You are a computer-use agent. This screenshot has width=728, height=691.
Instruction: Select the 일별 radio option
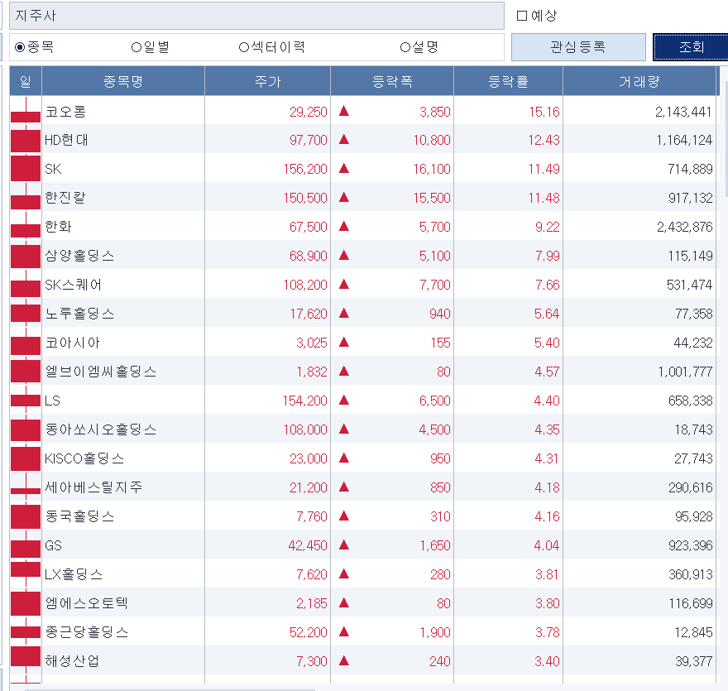coord(136,47)
